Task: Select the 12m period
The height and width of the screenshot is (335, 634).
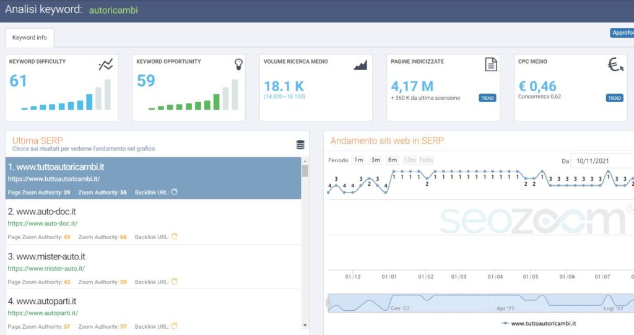Action: pos(410,160)
